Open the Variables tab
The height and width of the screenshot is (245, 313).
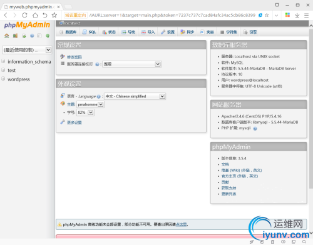[x=207, y=32]
